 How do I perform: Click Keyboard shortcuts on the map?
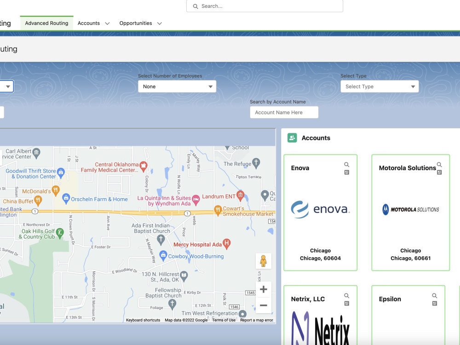coord(143,320)
